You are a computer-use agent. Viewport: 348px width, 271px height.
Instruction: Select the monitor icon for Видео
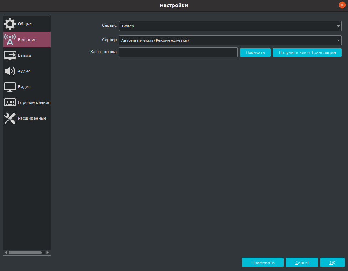[x=10, y=87]
